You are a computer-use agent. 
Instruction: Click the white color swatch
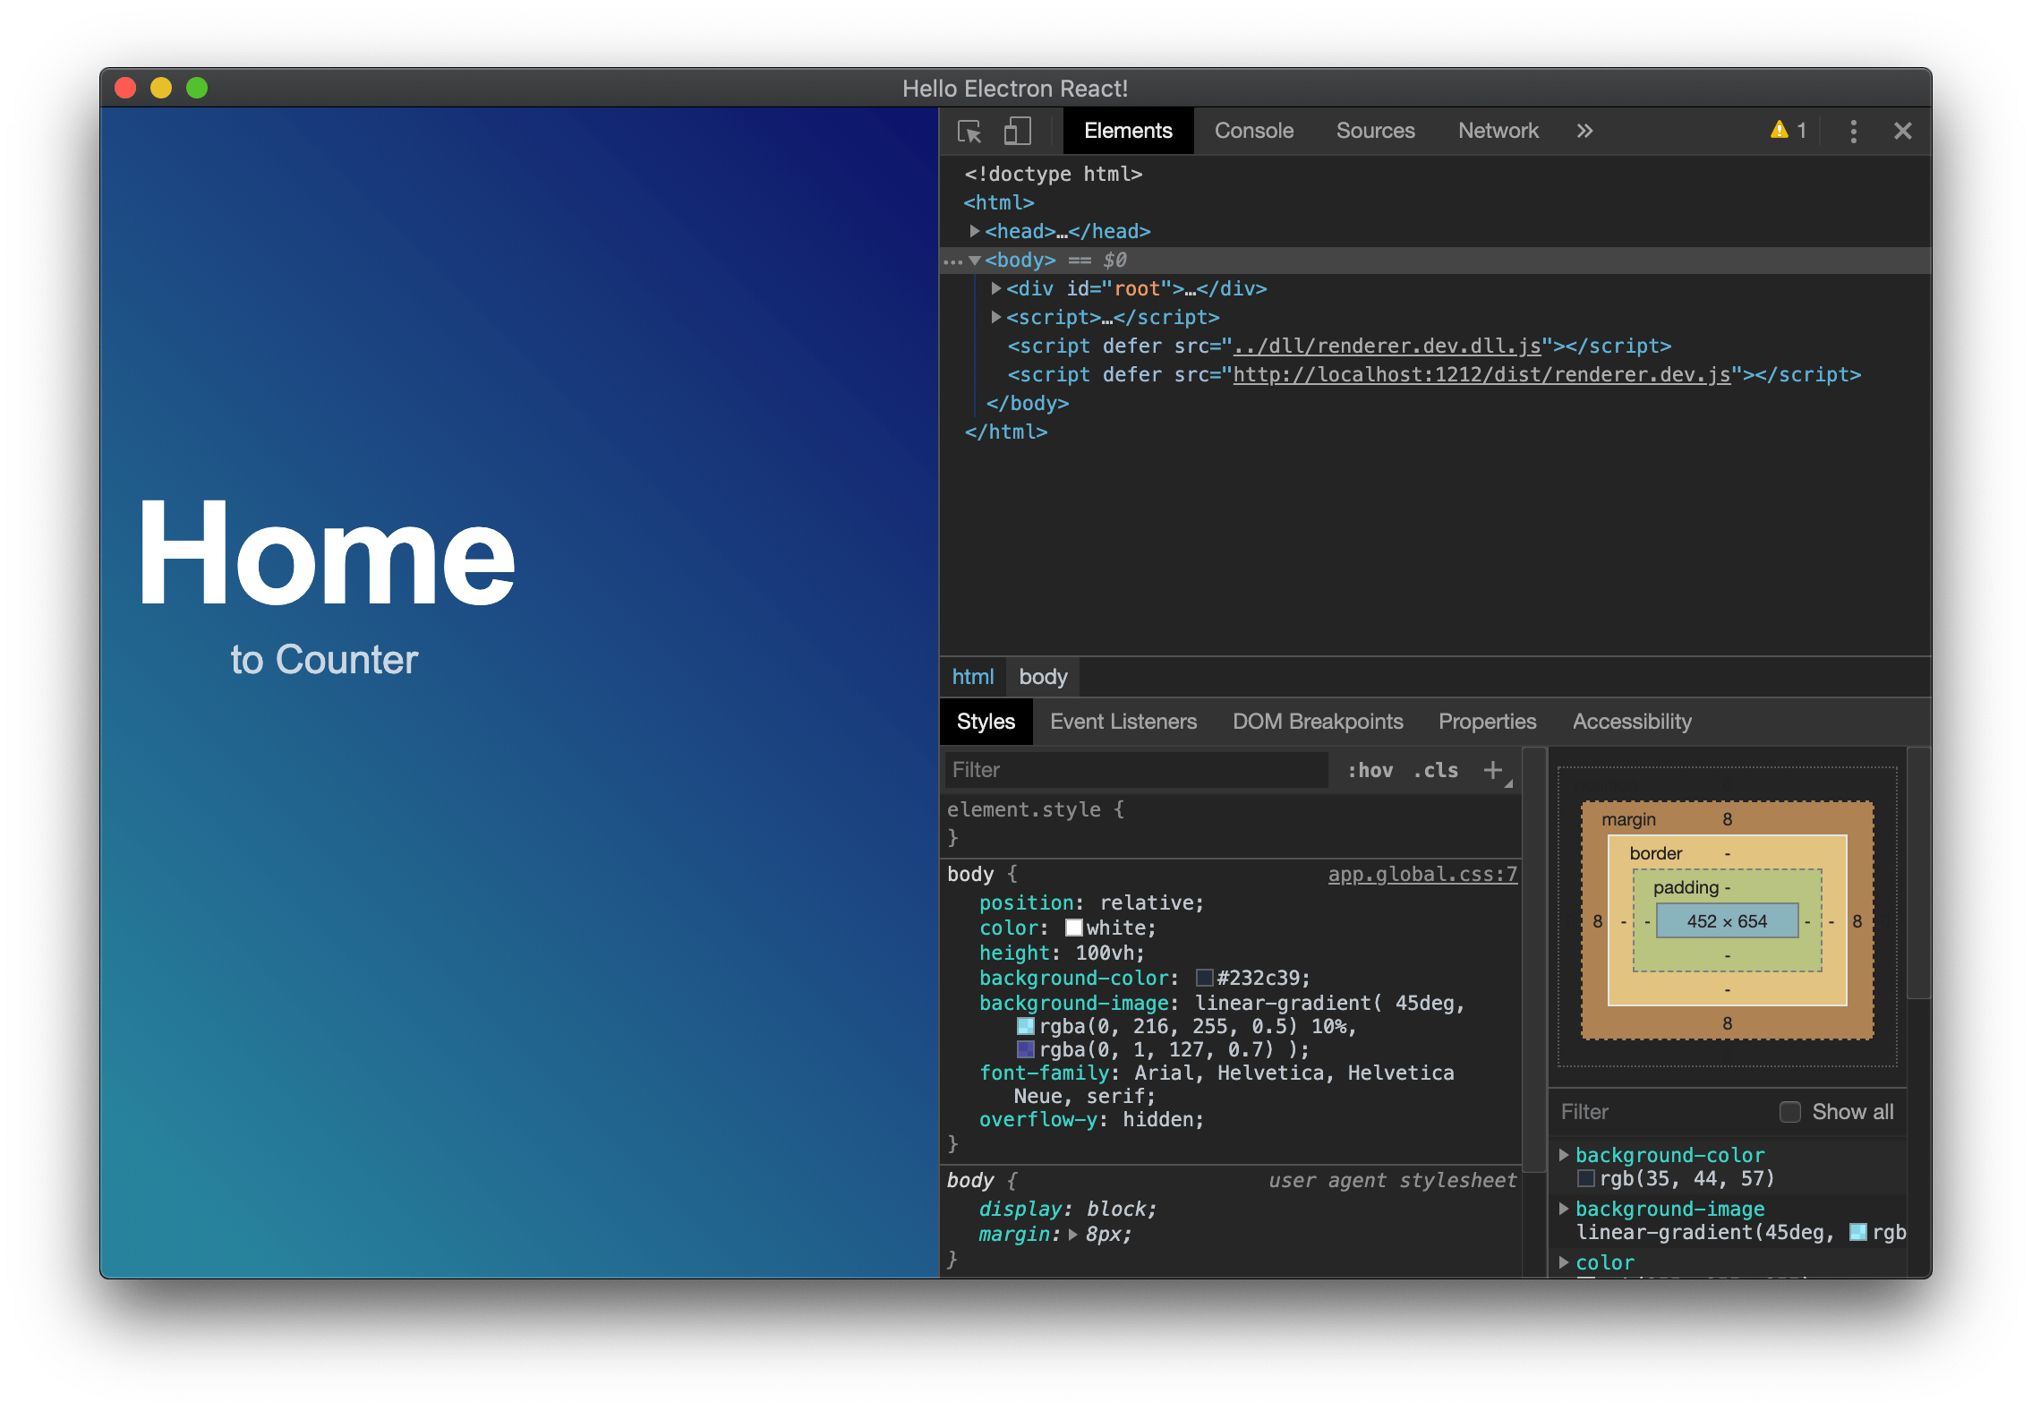(1073, 928)
